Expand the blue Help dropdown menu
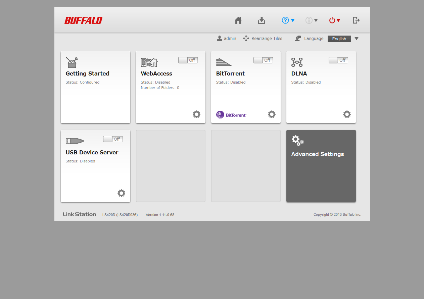424x299 pixels. pos(288,20)
